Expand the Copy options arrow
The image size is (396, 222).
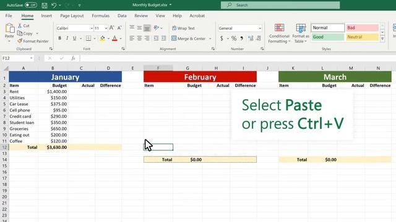pos(37,33)
